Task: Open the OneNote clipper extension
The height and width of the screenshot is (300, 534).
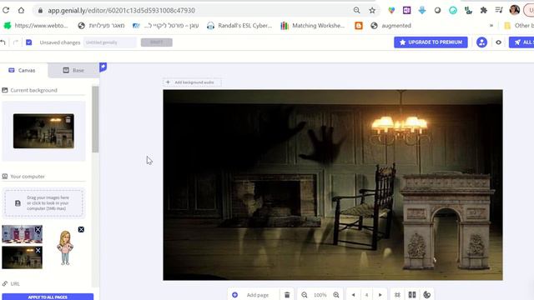Action: [x=406, y=11]
